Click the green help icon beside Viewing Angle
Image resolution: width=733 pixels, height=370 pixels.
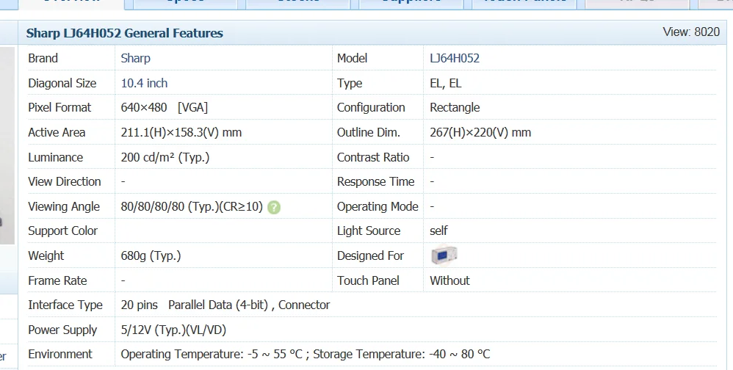click(274, 207)
